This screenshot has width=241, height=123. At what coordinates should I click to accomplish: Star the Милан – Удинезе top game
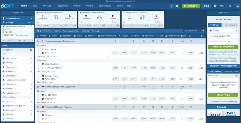(x=32, y=26)
